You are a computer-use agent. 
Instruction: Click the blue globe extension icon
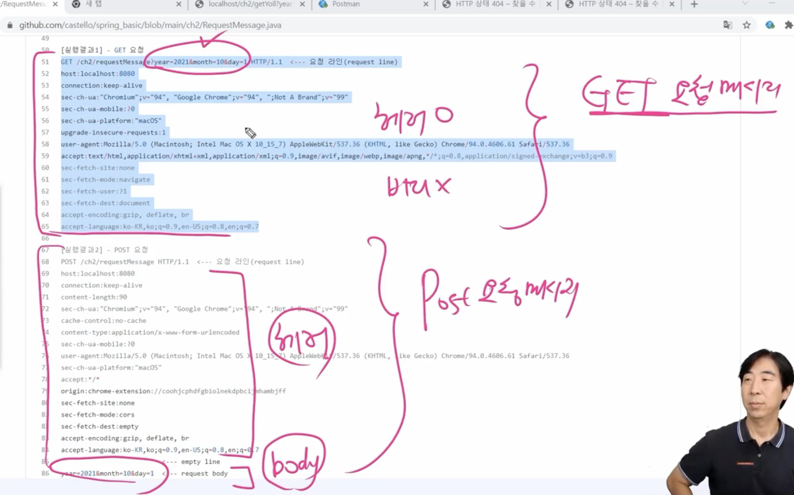pos(770,25)
